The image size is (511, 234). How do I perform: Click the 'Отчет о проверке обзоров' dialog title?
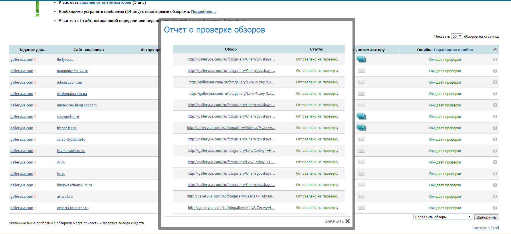pos(214,30)
